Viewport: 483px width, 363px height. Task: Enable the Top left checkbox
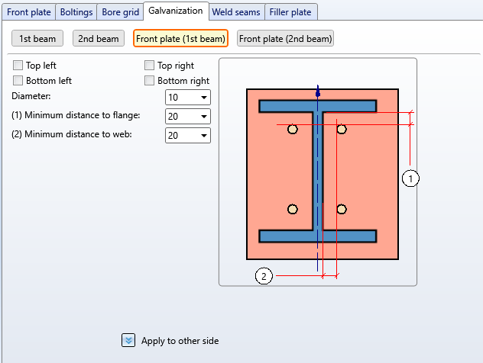click(18, 66)
